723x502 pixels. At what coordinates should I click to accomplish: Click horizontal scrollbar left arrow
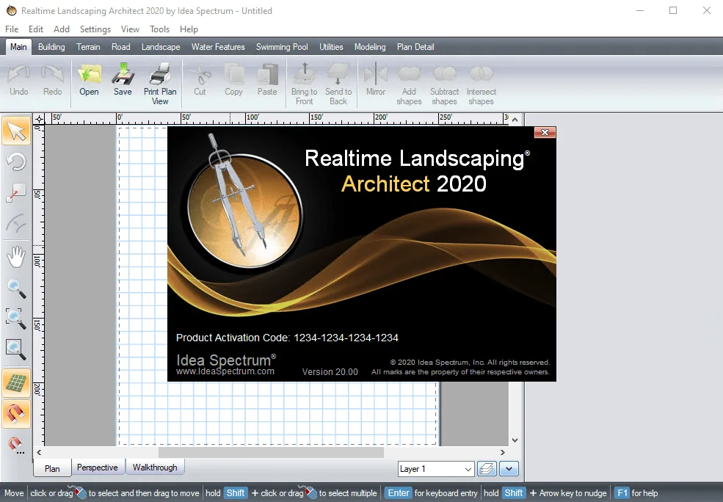(39, 453)
